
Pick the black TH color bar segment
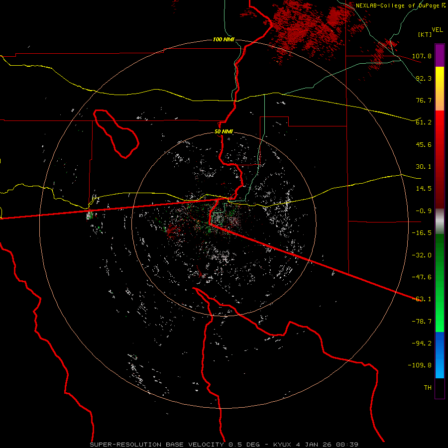tap(440, 388)
